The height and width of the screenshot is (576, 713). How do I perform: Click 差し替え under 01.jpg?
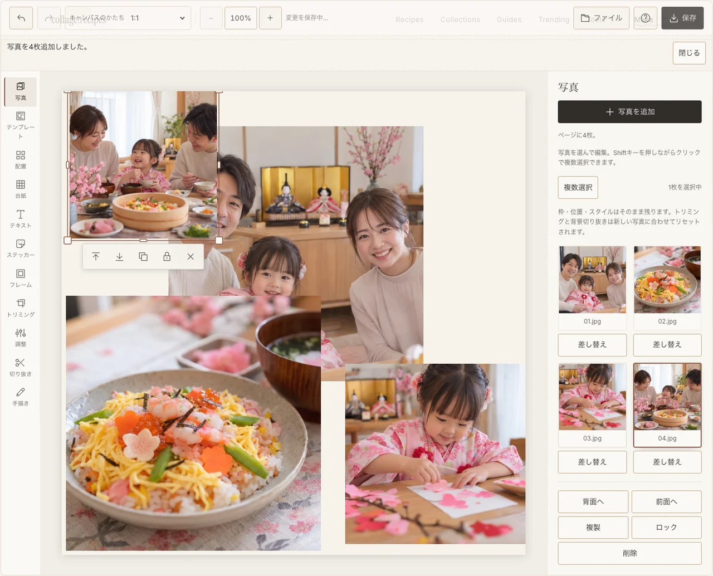(x=593, y=345)
